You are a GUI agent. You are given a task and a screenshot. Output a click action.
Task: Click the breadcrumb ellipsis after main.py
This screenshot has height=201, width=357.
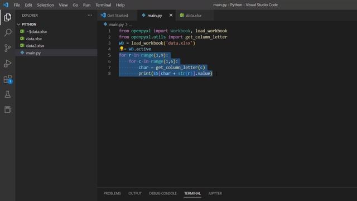click(x=130, y=25)
